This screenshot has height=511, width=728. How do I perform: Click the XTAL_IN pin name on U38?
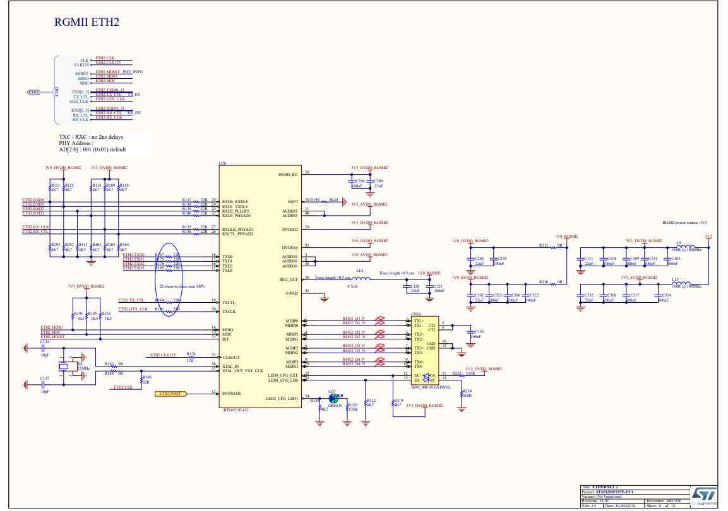coord(230,367)
